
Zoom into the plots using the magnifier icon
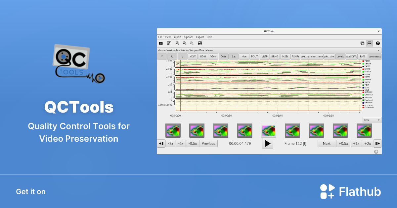click(x=178, y=43)
